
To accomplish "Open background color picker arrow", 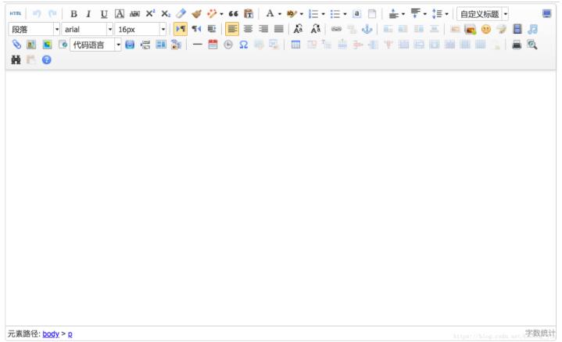I will click(x=302, y=14).
